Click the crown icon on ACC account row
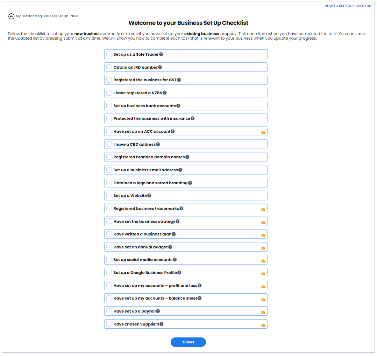Image resolution: width=377 pixels, height=356 pixels. (263, 132)
